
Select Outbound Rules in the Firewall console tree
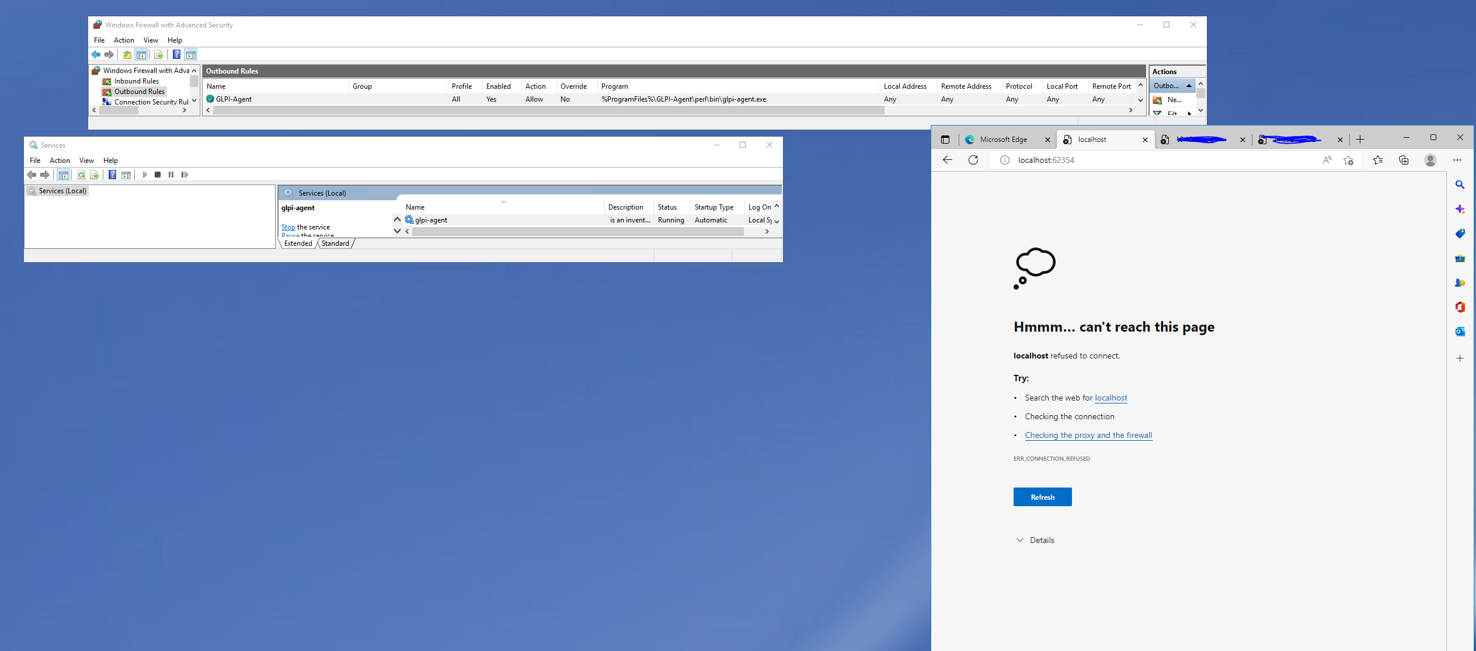tap(139, 92)
